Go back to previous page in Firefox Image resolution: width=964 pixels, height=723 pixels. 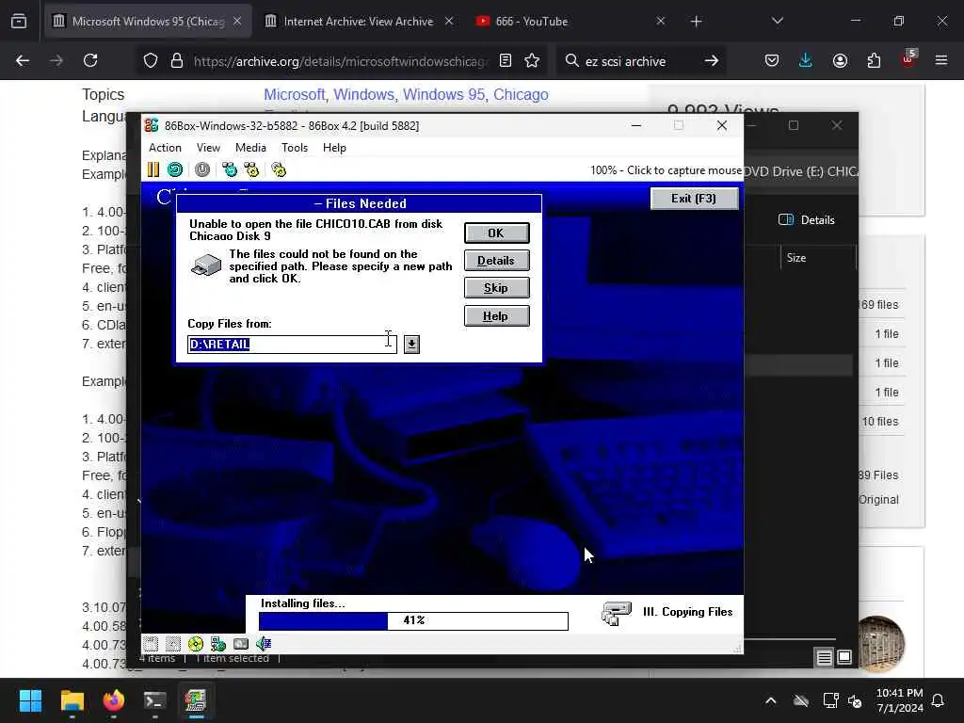23,60
